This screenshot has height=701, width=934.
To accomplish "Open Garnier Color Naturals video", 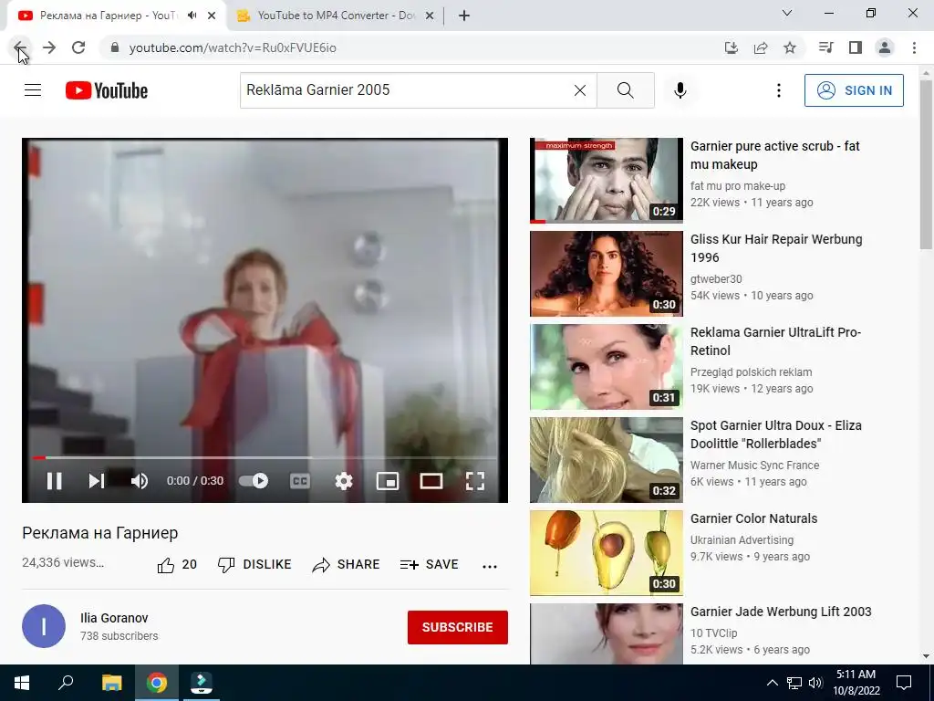I will (753, 518).
